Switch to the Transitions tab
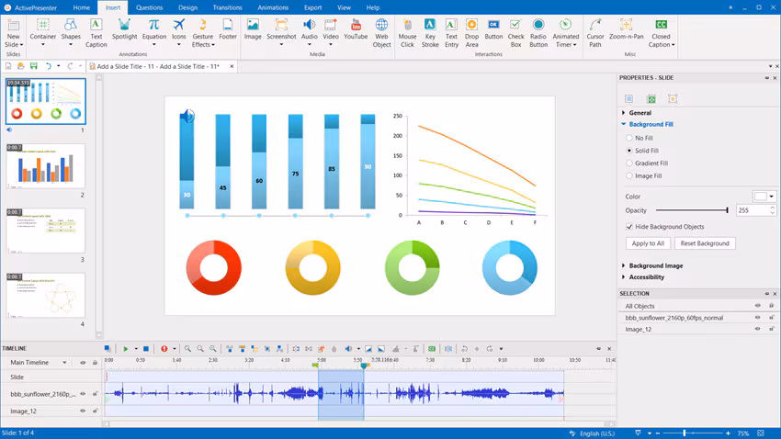The height and width of the screenshot is (439, 781). [x=227, y=7]
